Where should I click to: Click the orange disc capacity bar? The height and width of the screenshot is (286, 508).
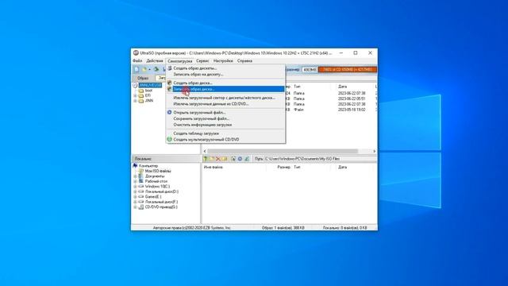coord(347,69)
